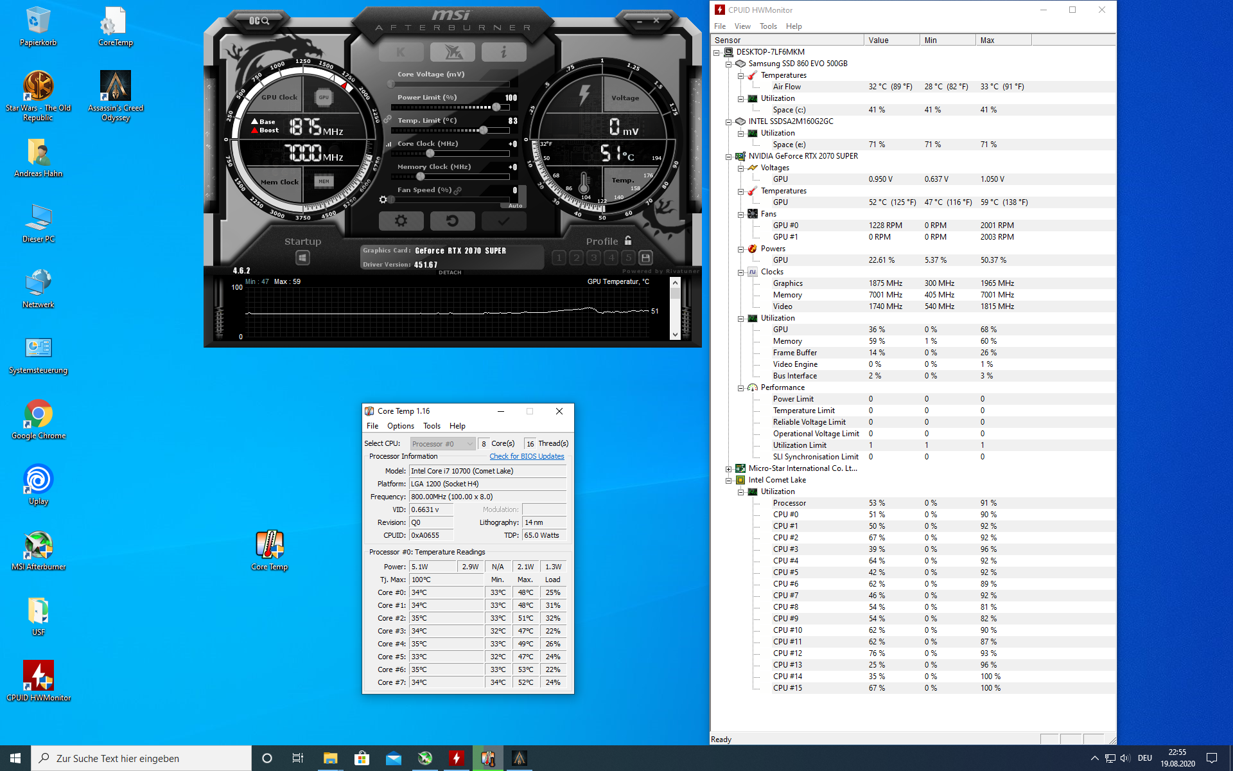Open Afterburner settings gear button

pyautogui.click(x=401, y=221)
